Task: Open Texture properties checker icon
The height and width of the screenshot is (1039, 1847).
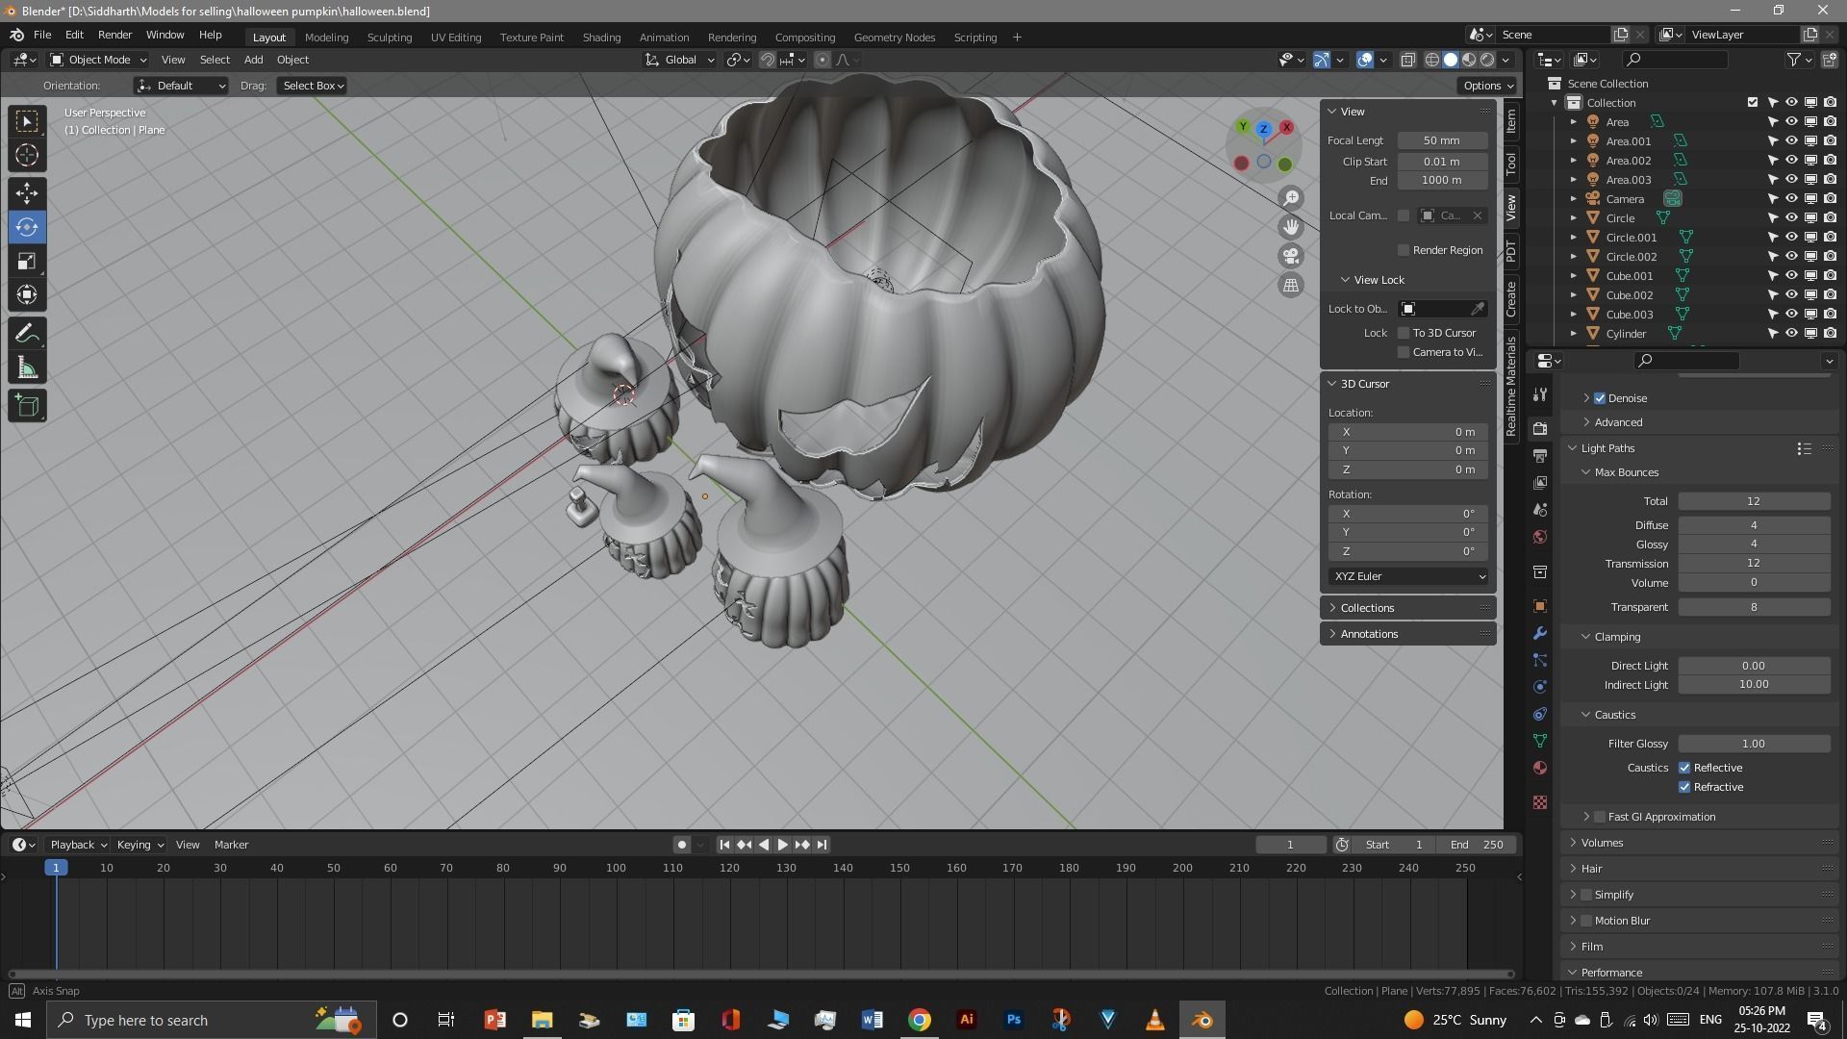Action: pos(1540,802)
